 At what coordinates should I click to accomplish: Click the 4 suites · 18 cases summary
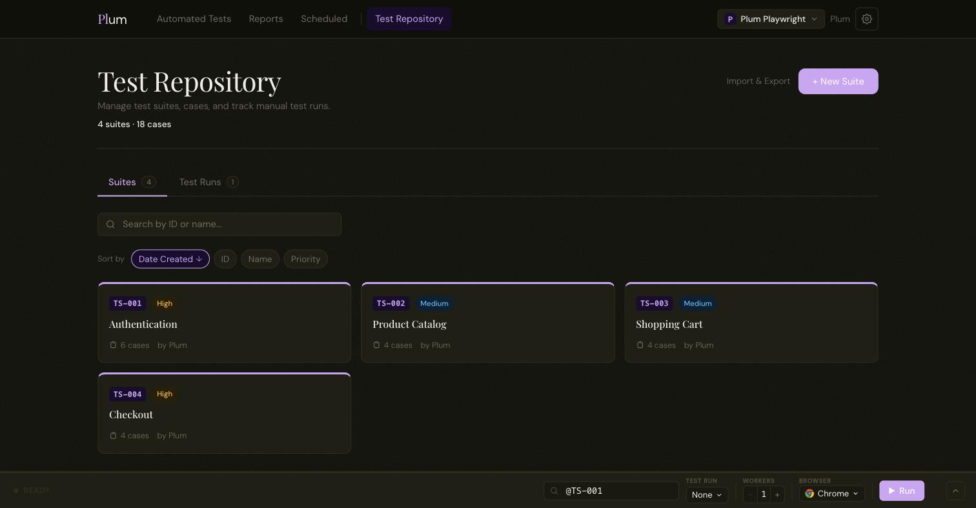(x=134, y=124)
